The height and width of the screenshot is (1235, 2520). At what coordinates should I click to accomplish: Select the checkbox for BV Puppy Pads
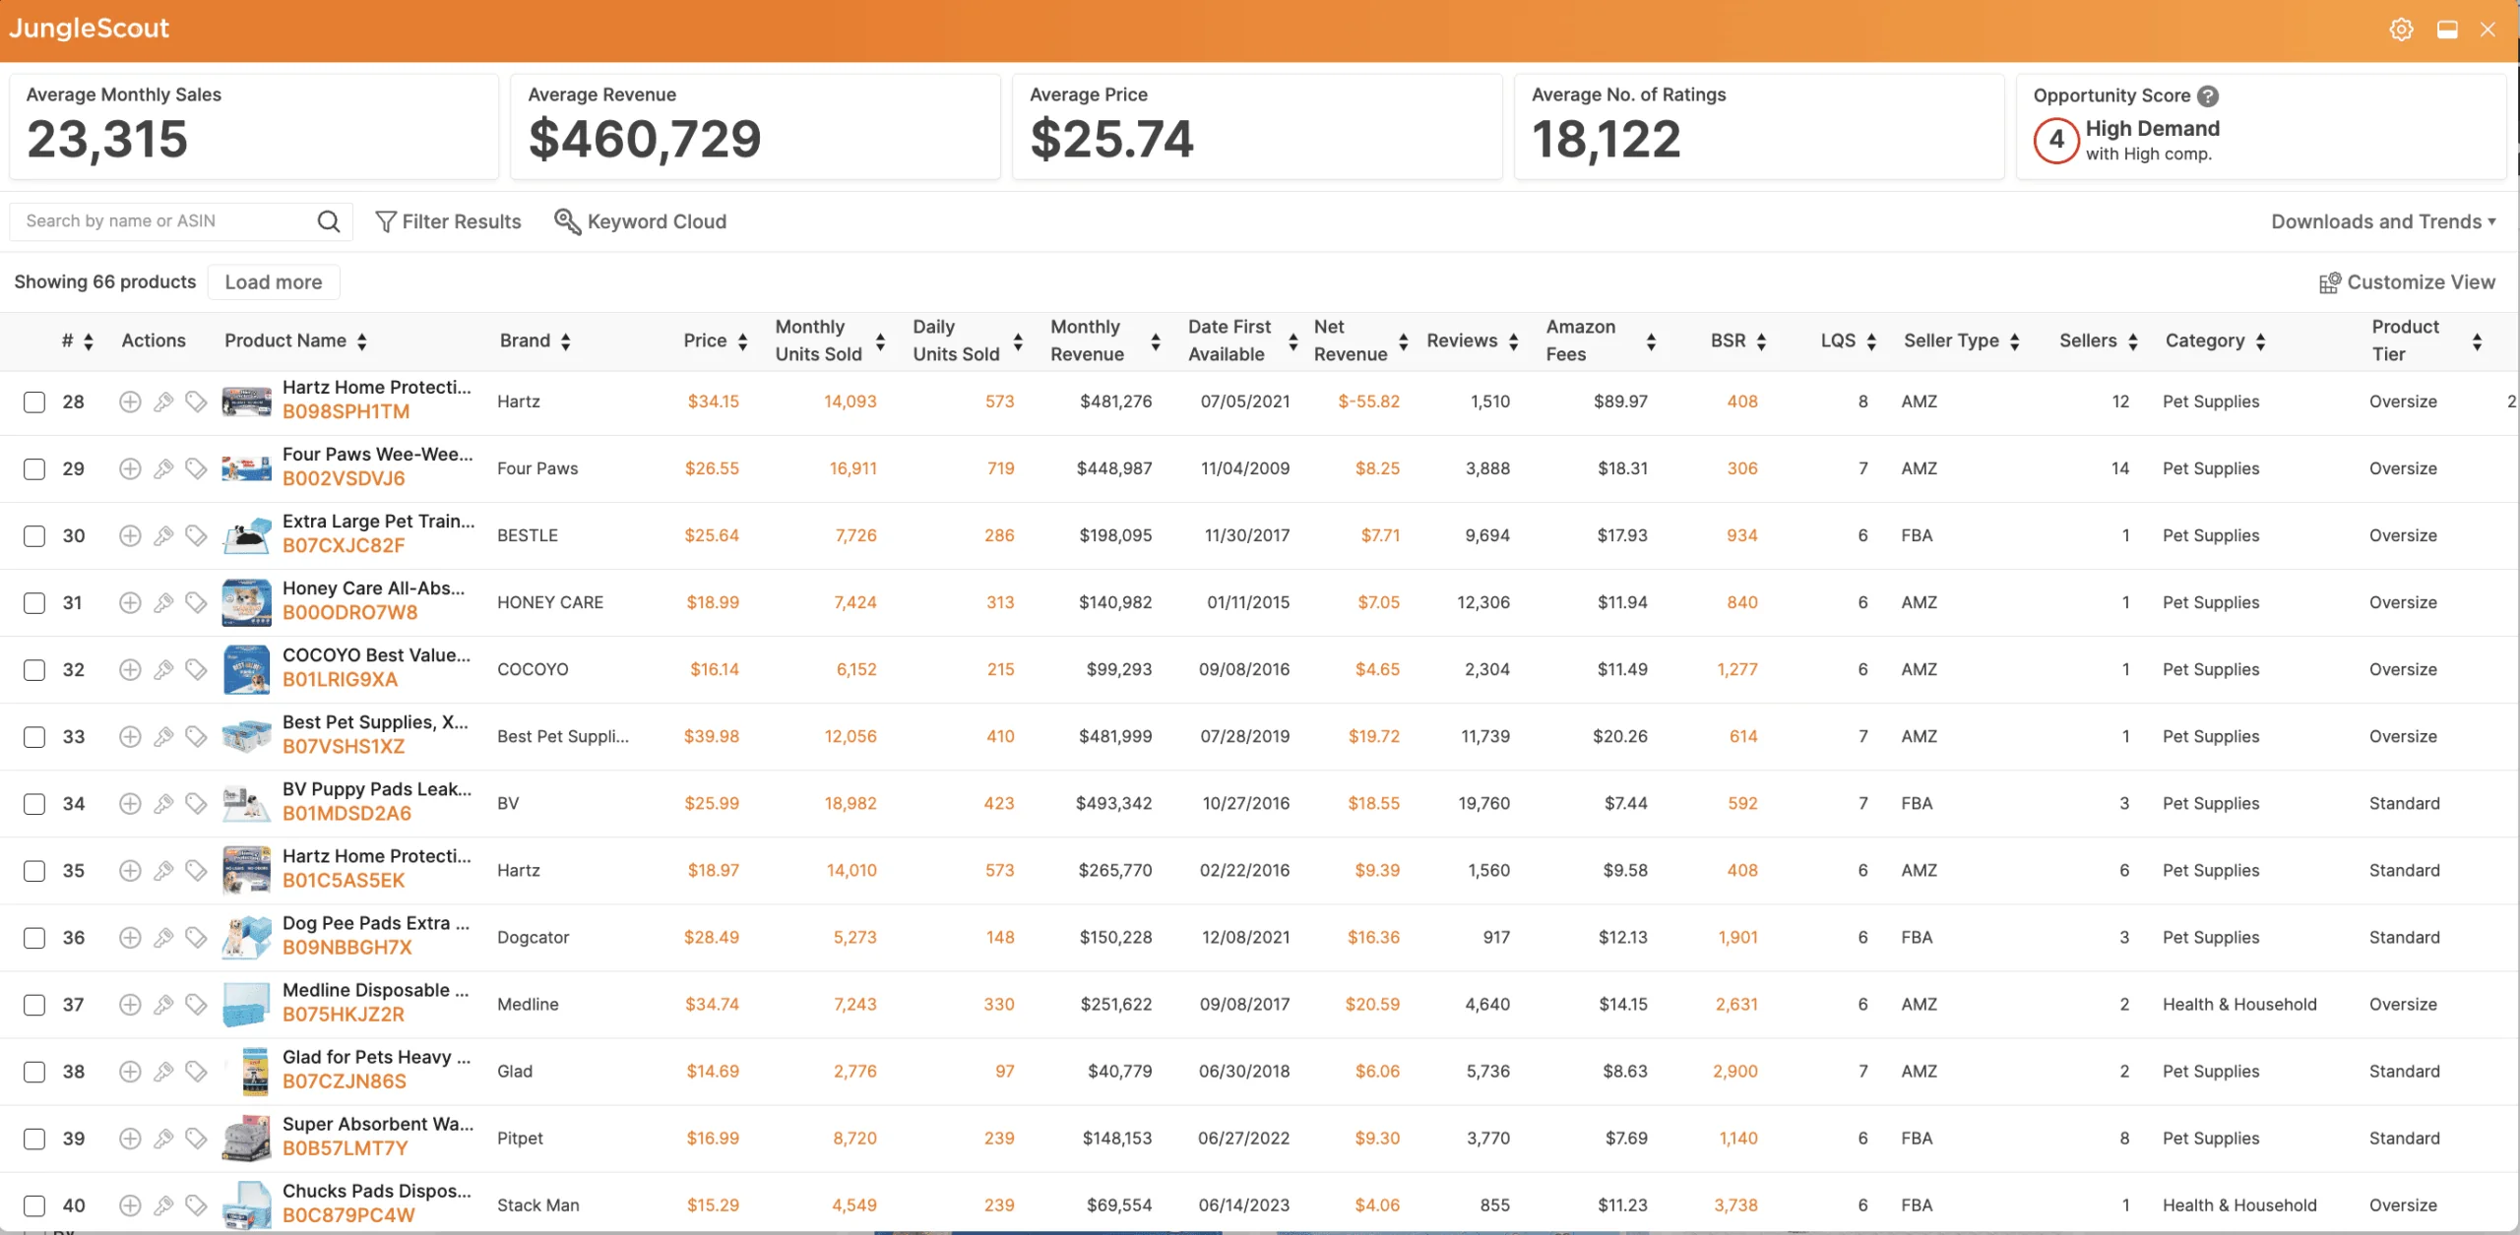(34, 803)
